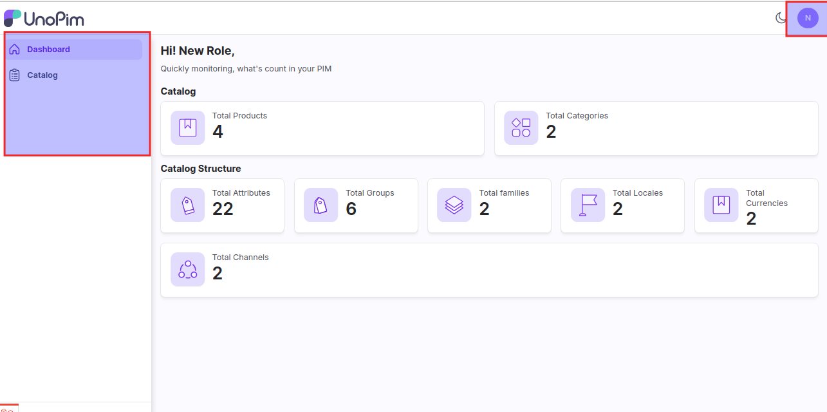Click the Total Locales card text

(x=637, y=193)
